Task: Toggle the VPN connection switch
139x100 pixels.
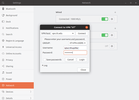Action: [105, 35]
